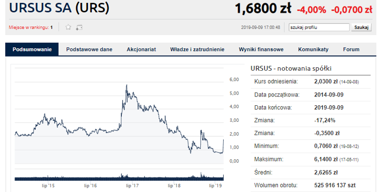This screenshot has width=383, height=192.
Task: Click the volume bars below chart
Action: coord(119,177)
